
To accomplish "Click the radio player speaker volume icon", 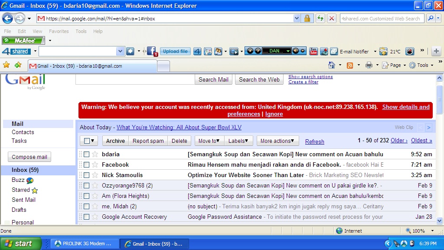I will click(x=296, y=51).
